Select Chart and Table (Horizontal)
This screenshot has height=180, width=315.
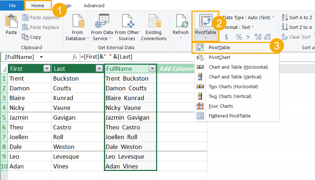[x=237, y=67]
